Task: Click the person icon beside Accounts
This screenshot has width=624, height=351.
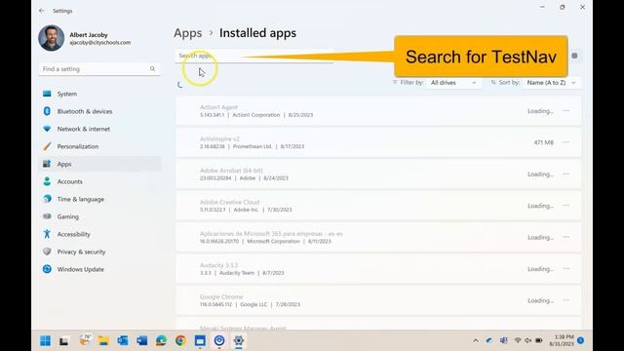Action: [47, 181]
